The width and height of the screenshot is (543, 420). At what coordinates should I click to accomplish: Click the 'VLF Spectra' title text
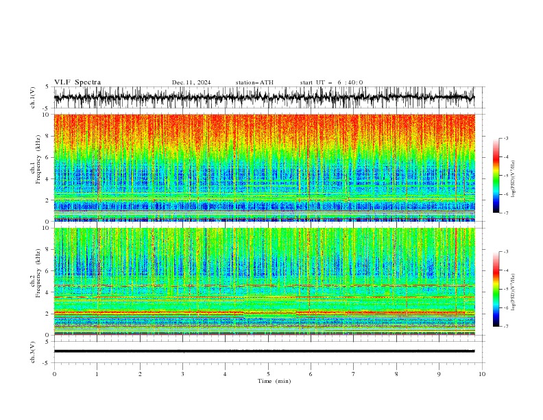coord(77,82)
